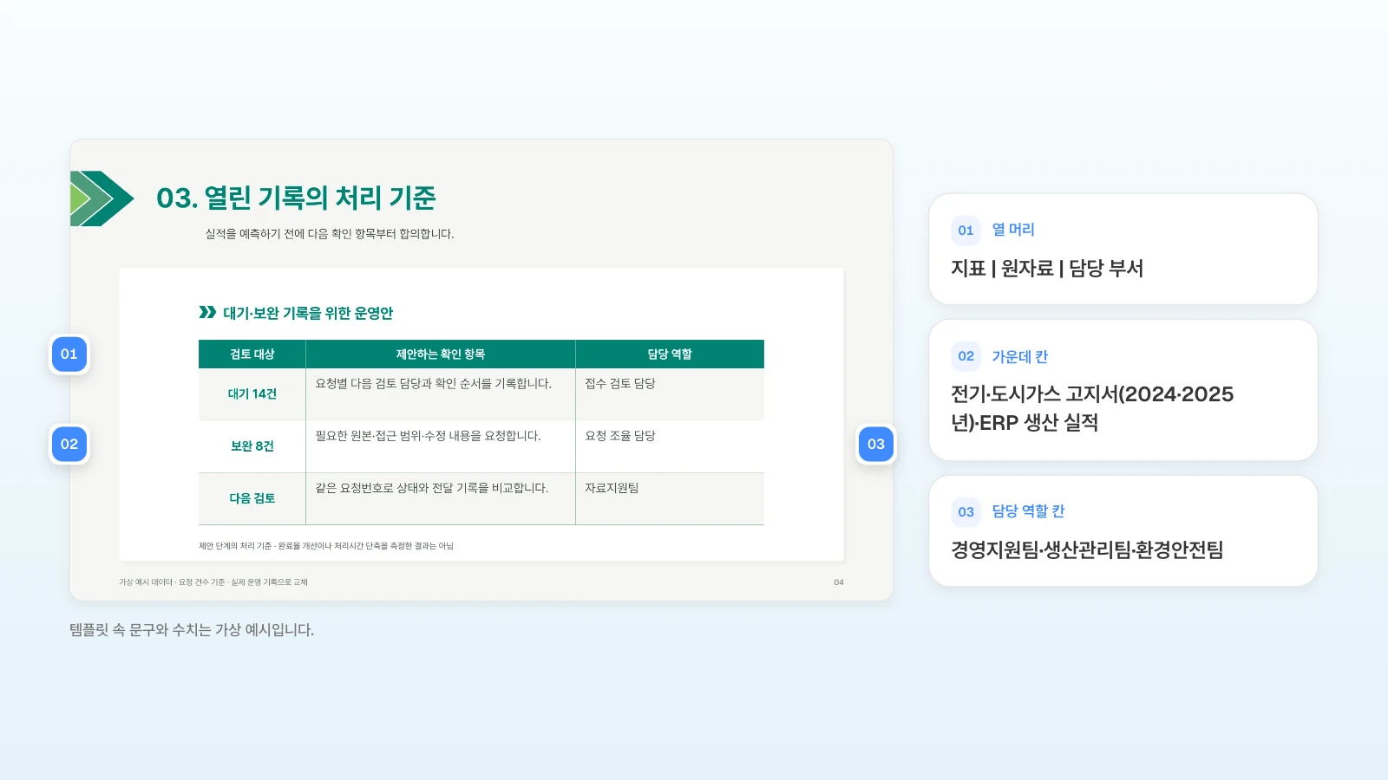Click the caption 템플릿 속 문구와 수치는 가상 예시입니다.
The width and height of the screenshot is (1388, 780).
tap(192, 630)
